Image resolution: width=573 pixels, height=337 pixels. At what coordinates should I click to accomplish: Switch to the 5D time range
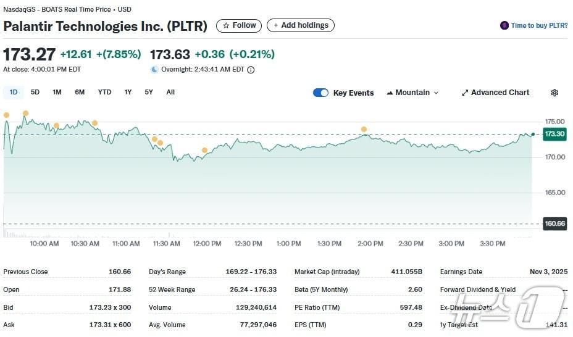(35, 92)
